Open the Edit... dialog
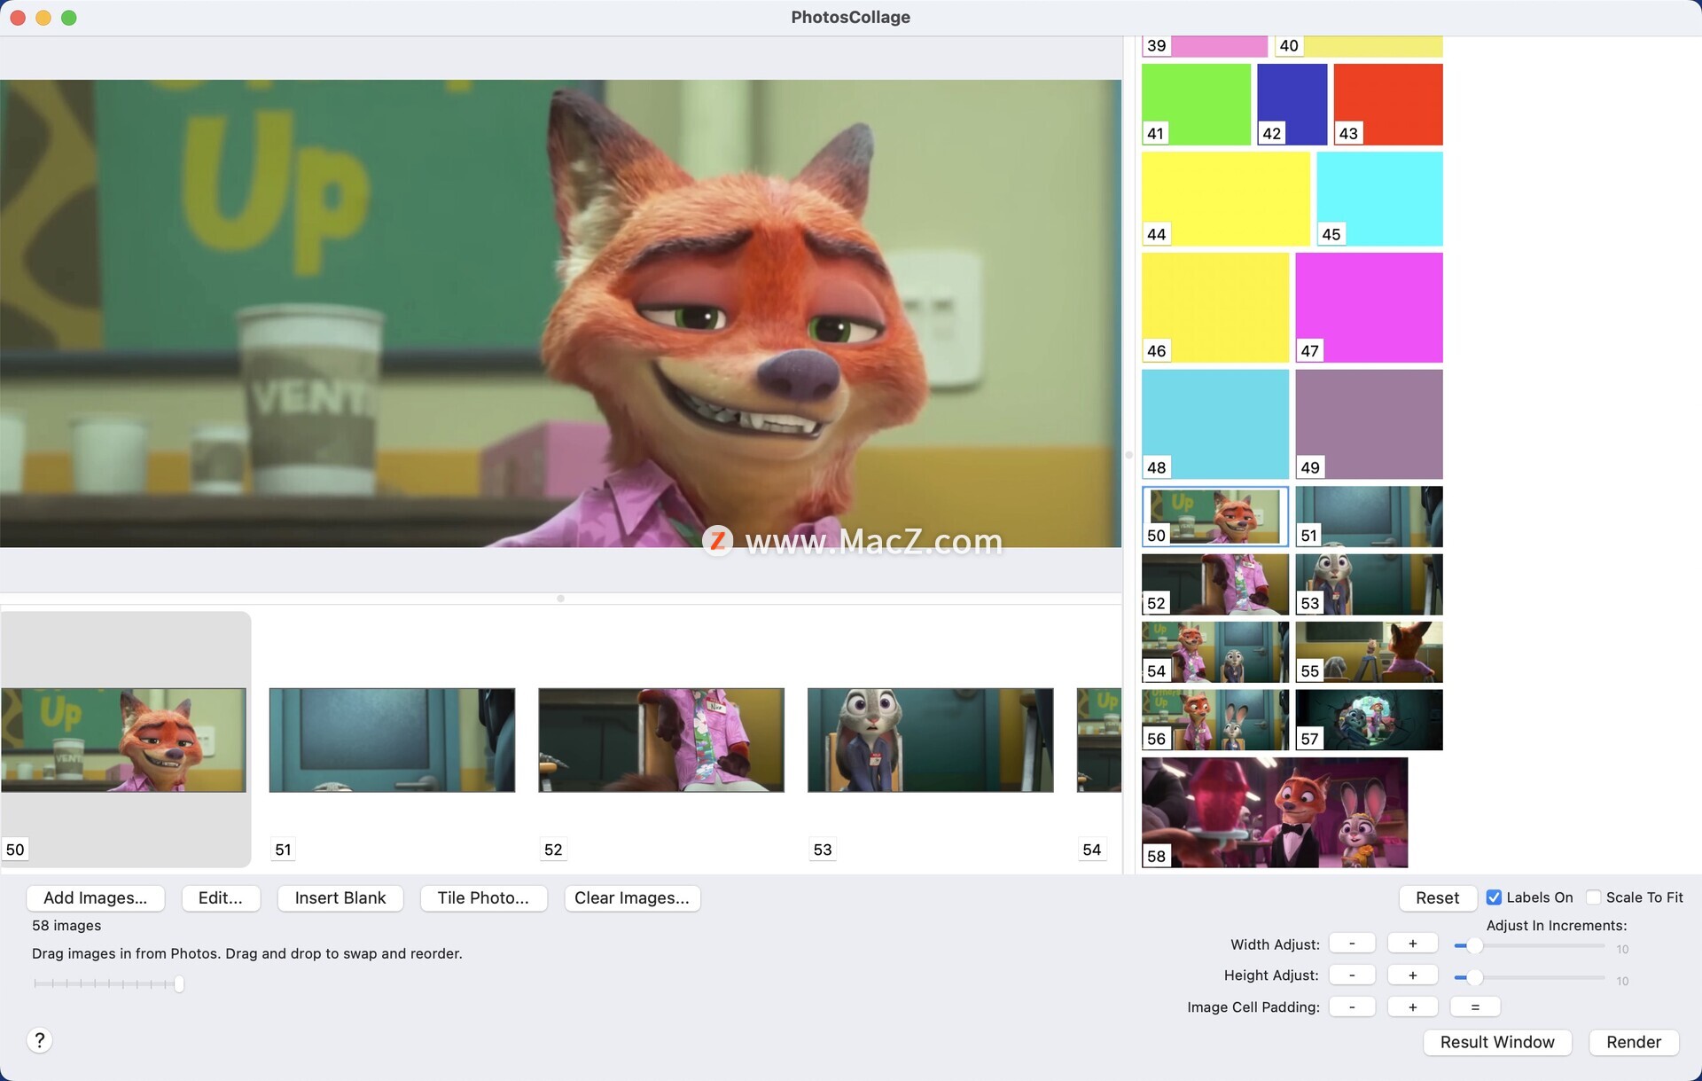The height and width of the screenshot is (1081, 1702). tap(220, 897)
